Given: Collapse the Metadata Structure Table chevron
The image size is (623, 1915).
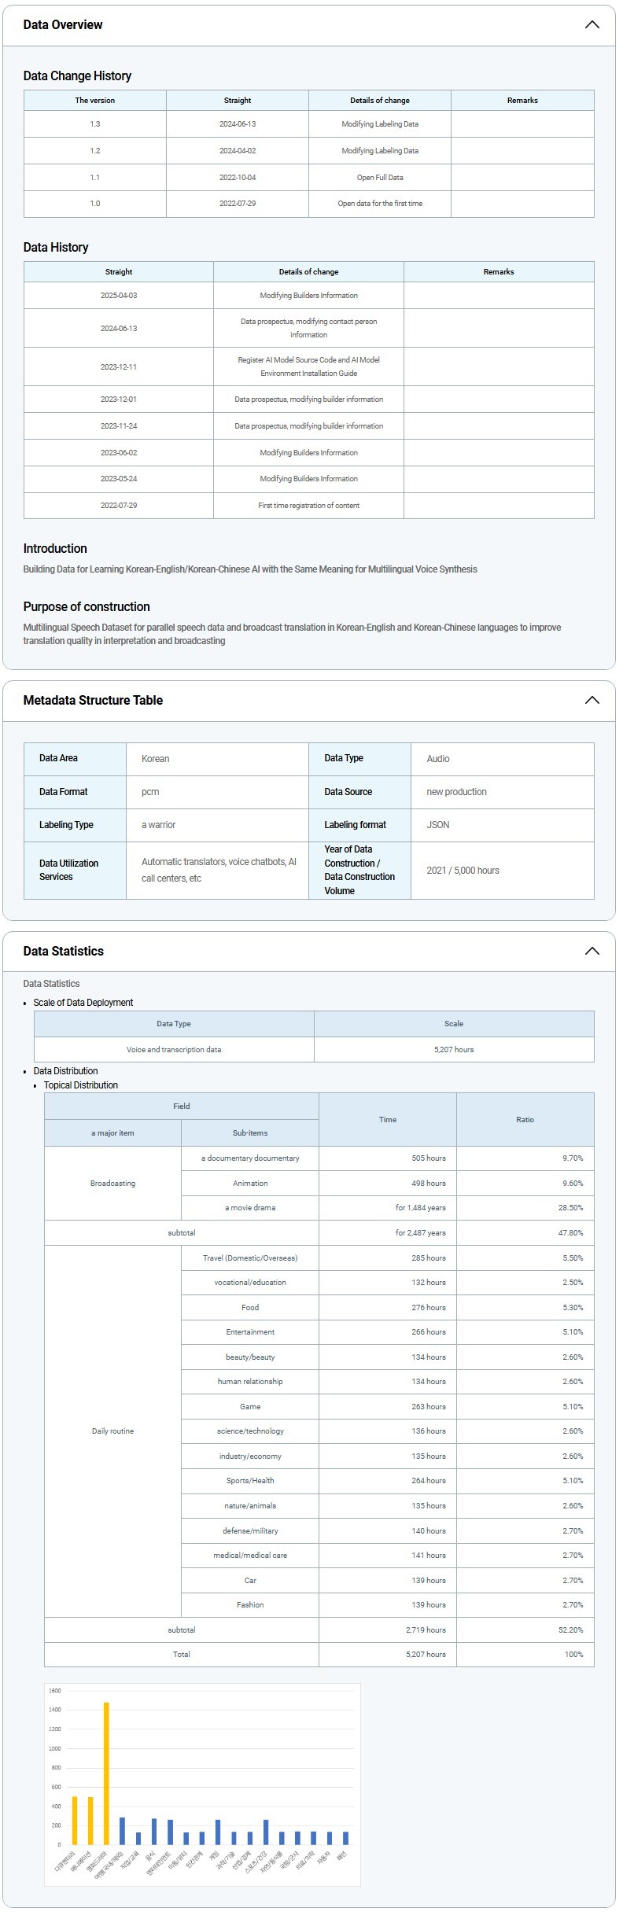Looking at the screenshot, I should [x=592, y=701].
